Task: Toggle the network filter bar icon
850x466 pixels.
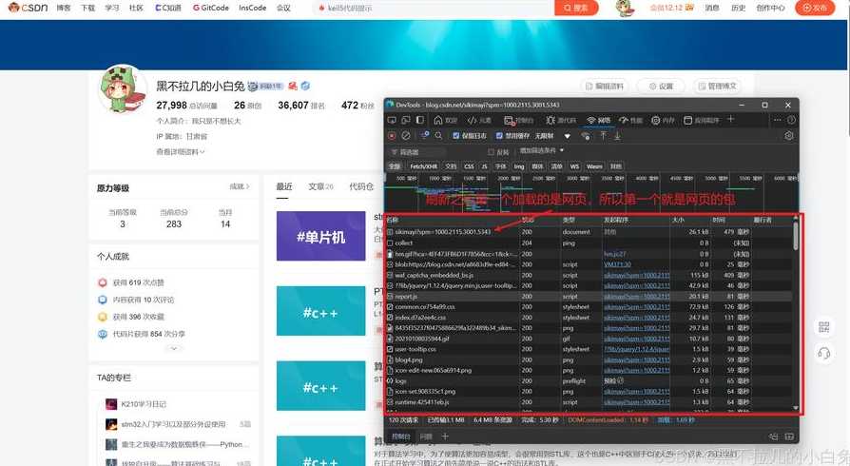Action: (x=425, y=135)
